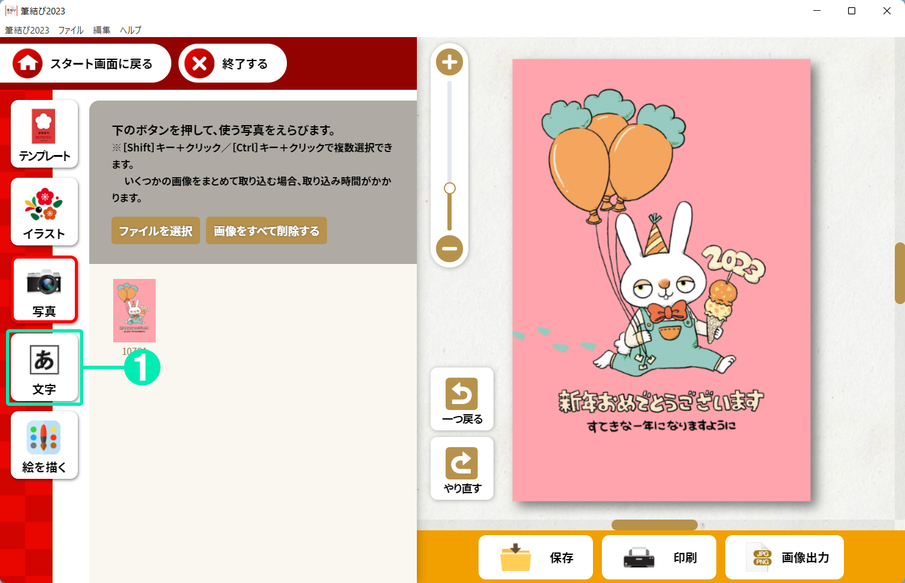Quit the app with 終了する
905x583 pixels.
232,63
